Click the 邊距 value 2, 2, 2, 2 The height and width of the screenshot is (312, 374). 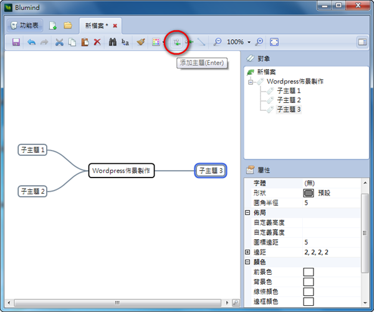[x=332, y=252]
